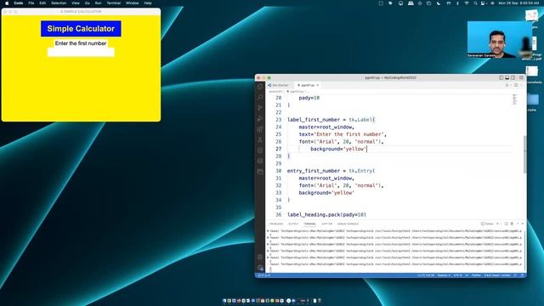Switch to the PROBLEMS panel tab

tap(276, 224)
